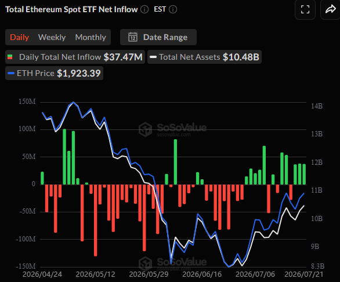Click the 10B right axis label
This screenshot has height=282, width=340.
coord(317,219)
